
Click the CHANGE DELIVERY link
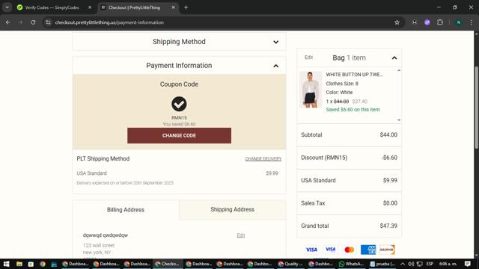(263, 159)
